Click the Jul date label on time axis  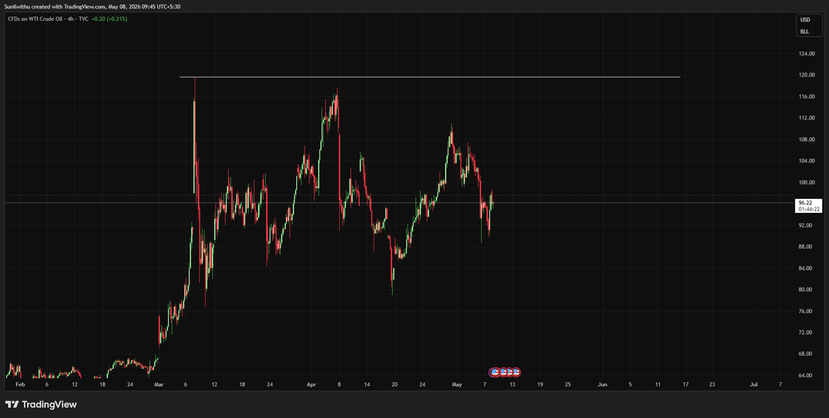coord(754,383)
